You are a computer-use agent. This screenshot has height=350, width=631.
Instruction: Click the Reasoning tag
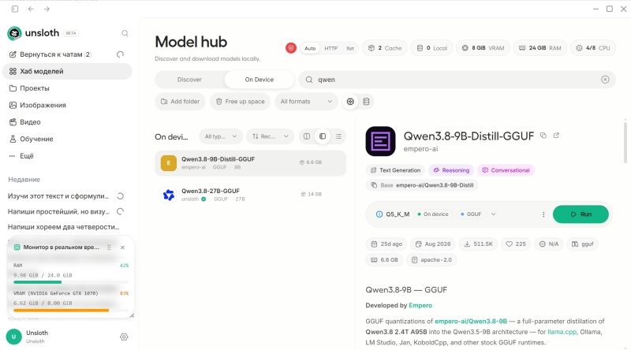[451, 170]
